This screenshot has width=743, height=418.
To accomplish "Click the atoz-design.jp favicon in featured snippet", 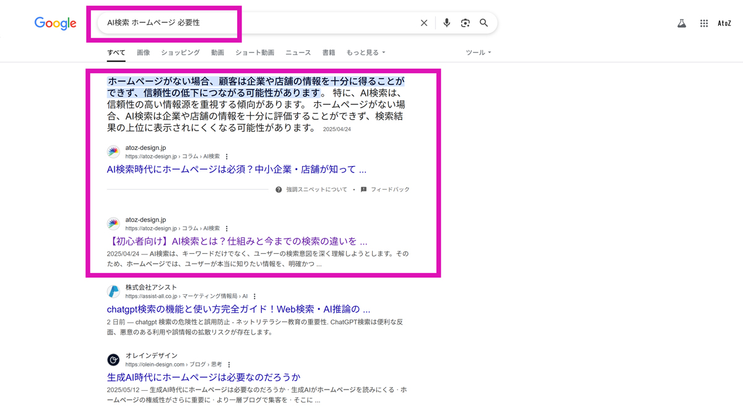I will (113, 152).
